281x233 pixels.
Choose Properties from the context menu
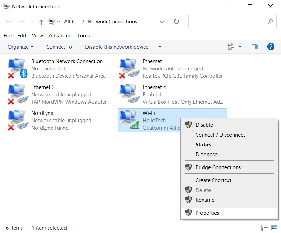point(207,213)
